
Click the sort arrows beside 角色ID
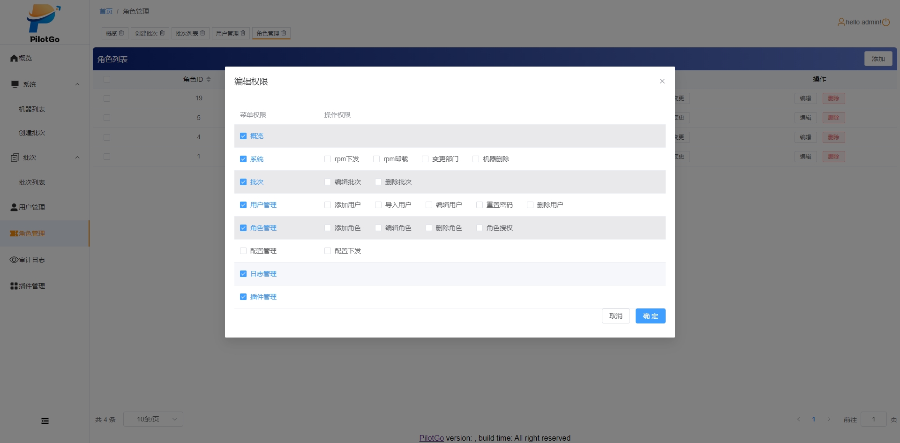[209, 79]
